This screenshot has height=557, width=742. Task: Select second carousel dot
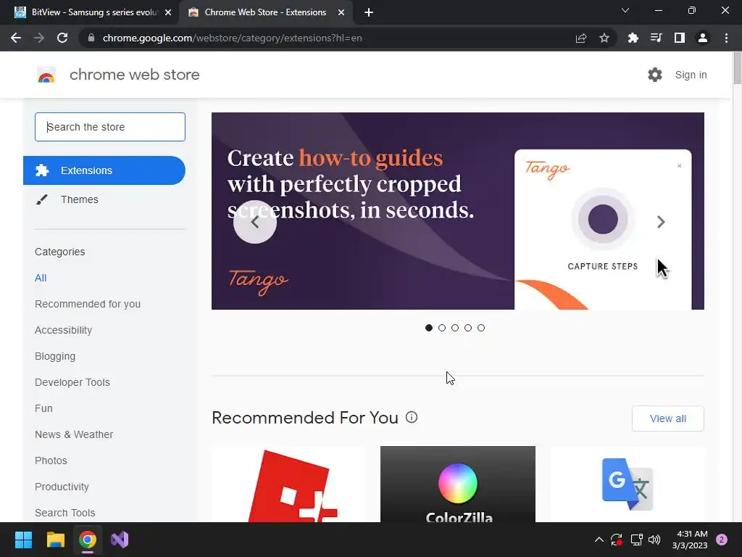point(442,328)
